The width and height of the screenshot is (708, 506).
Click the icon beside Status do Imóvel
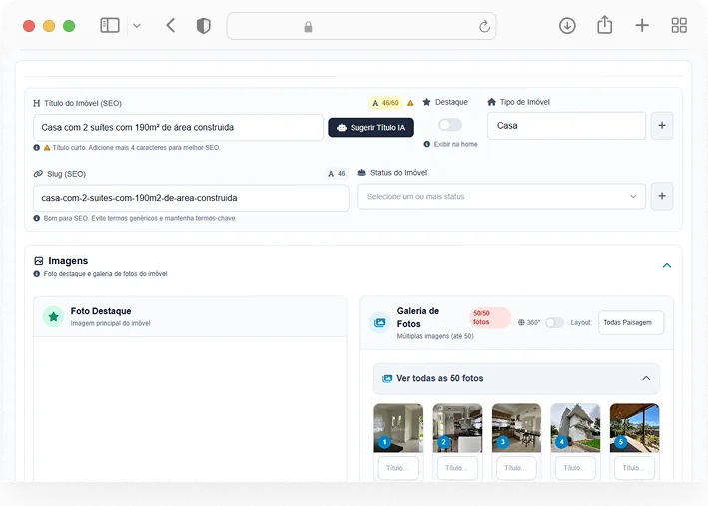tap(361, 173)
